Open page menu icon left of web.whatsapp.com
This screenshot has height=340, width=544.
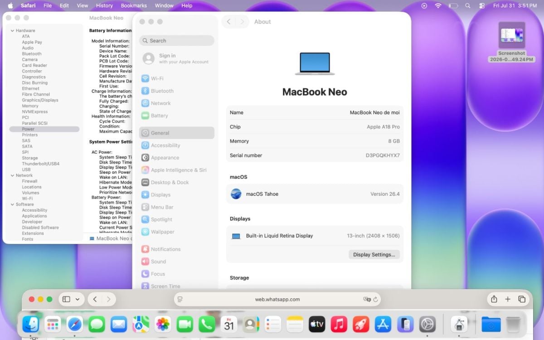pos(180,299)
